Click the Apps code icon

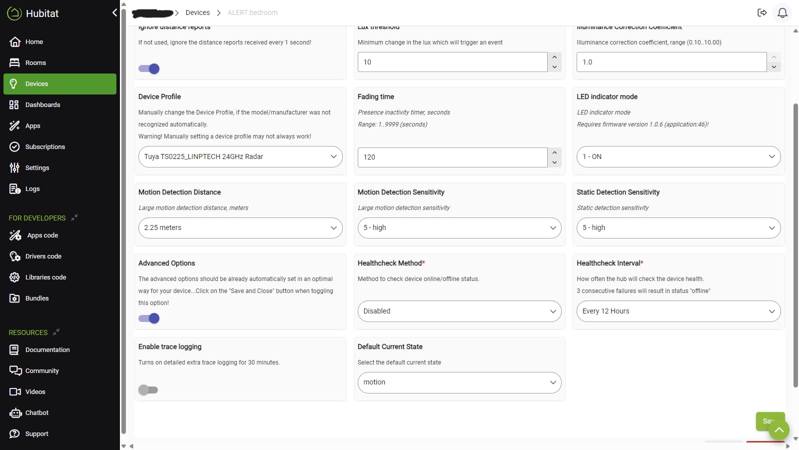pyautogui.click(x=15, y=235)
